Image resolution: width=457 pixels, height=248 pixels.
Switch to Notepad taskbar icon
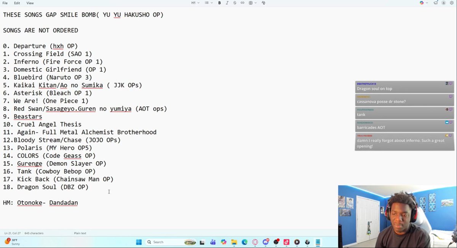click(318, 242)
